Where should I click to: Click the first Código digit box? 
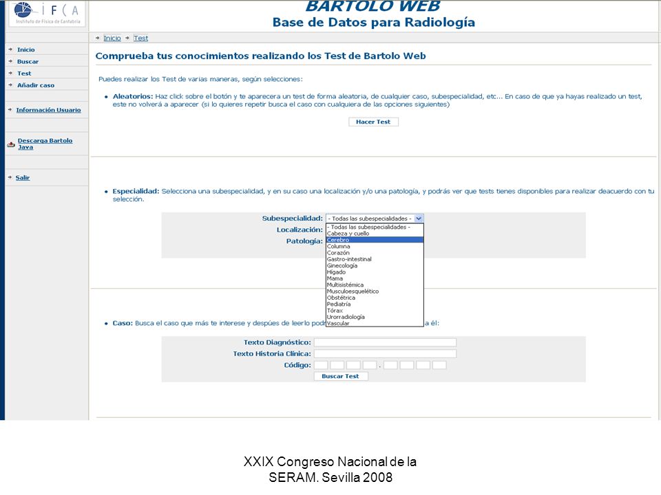[x=321, y=365]
